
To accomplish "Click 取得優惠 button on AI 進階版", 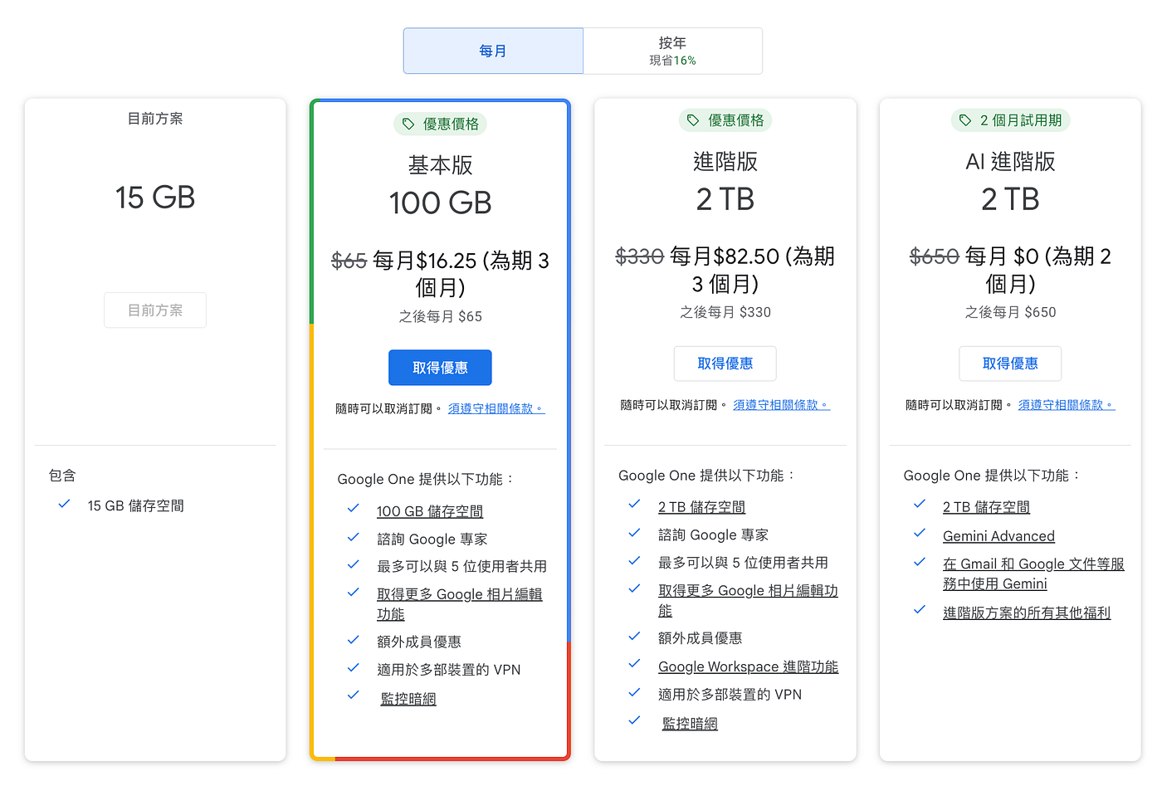I will (1010, 363).
